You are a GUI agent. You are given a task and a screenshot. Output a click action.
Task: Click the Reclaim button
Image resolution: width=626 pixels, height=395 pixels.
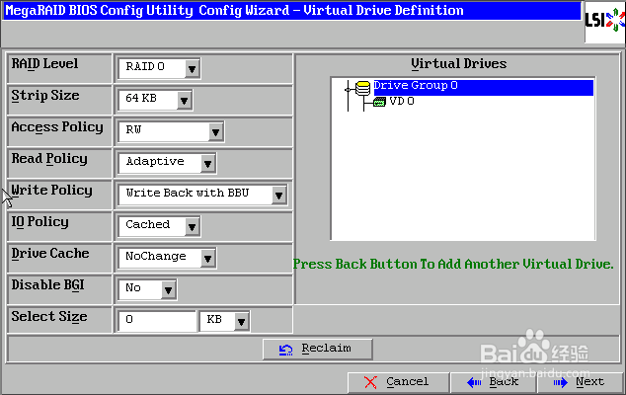pos(317,349)
